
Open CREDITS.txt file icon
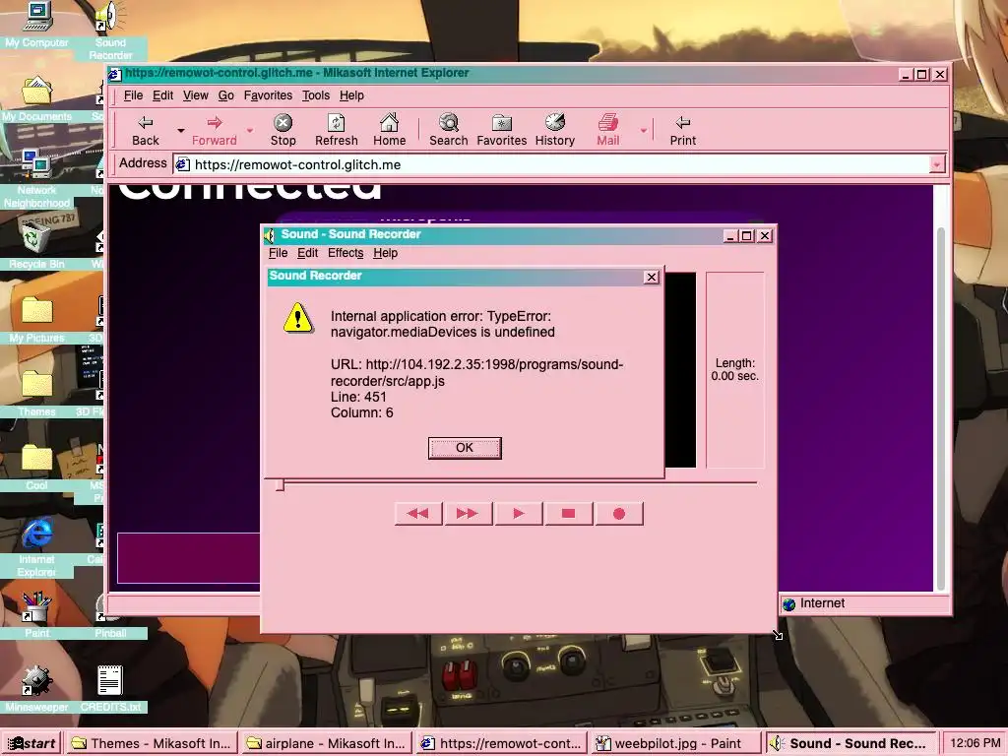point(110,689)
